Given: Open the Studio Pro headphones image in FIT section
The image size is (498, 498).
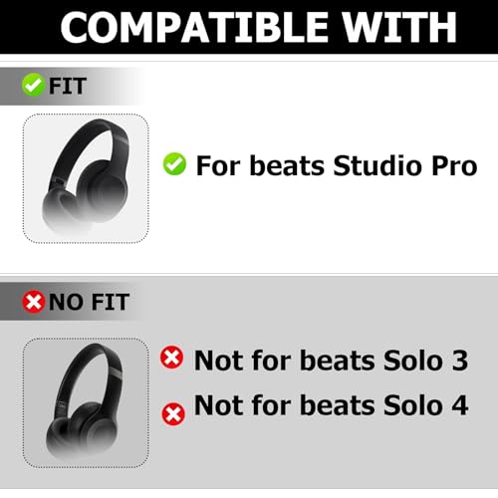Looking at the screenshot, I should [86, 178].
